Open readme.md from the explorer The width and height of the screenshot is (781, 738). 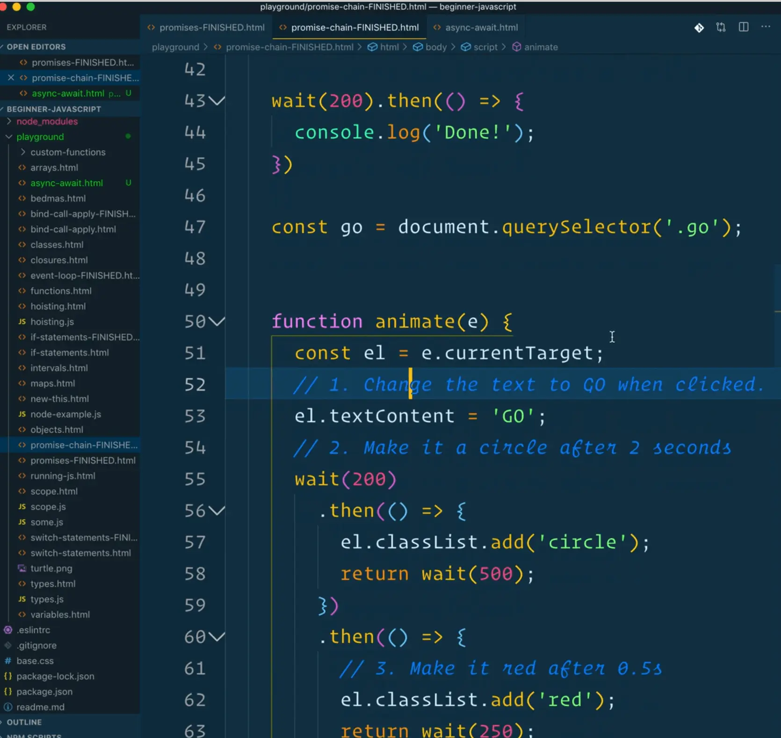[40, 707]
